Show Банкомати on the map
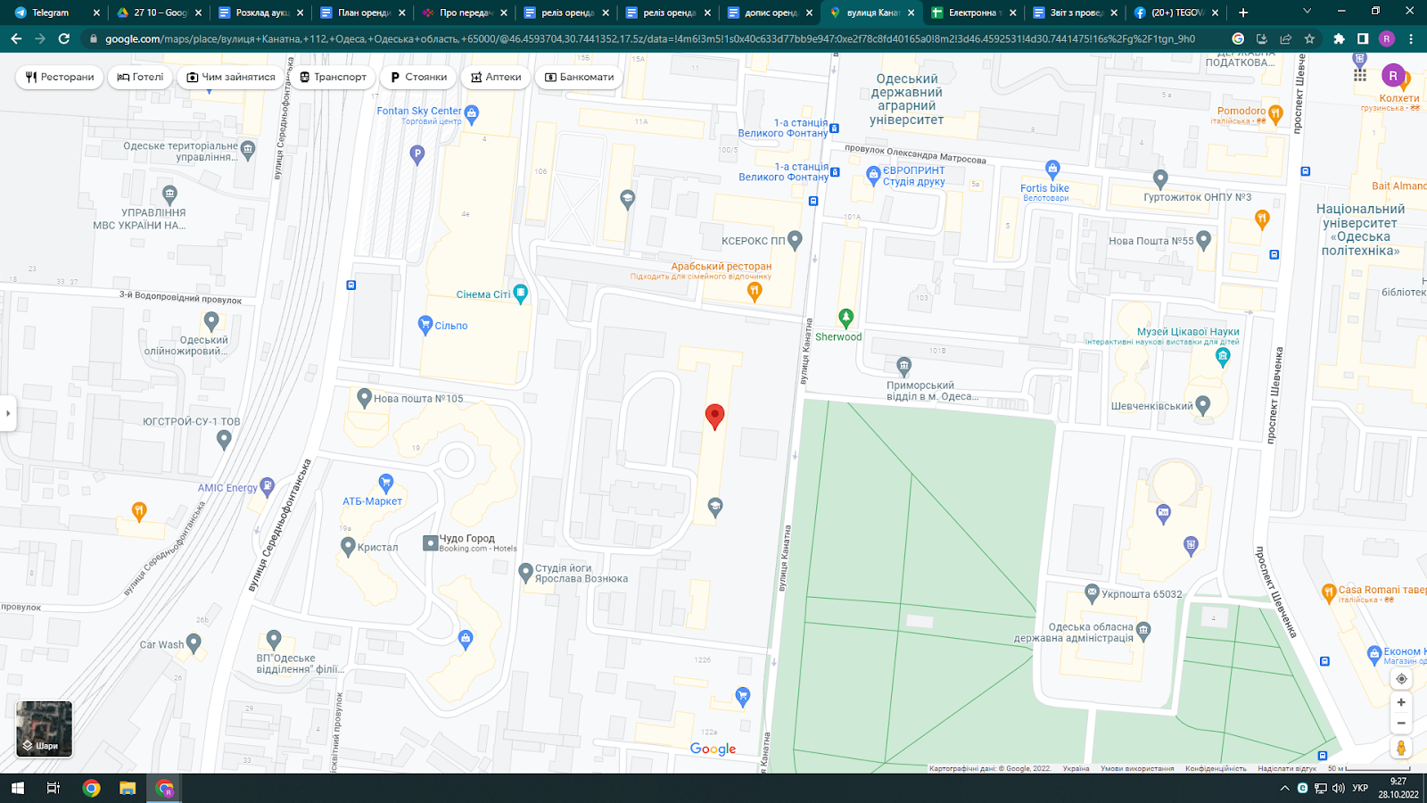1427x803 pixels. coord(579,77)
